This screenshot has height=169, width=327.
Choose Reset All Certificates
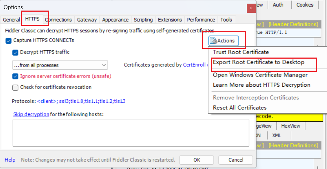[240, 108]
